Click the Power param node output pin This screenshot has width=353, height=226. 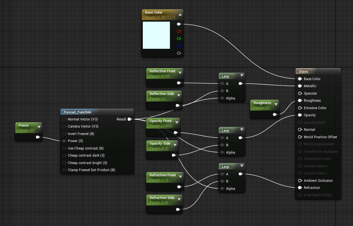tap(38, 137)
